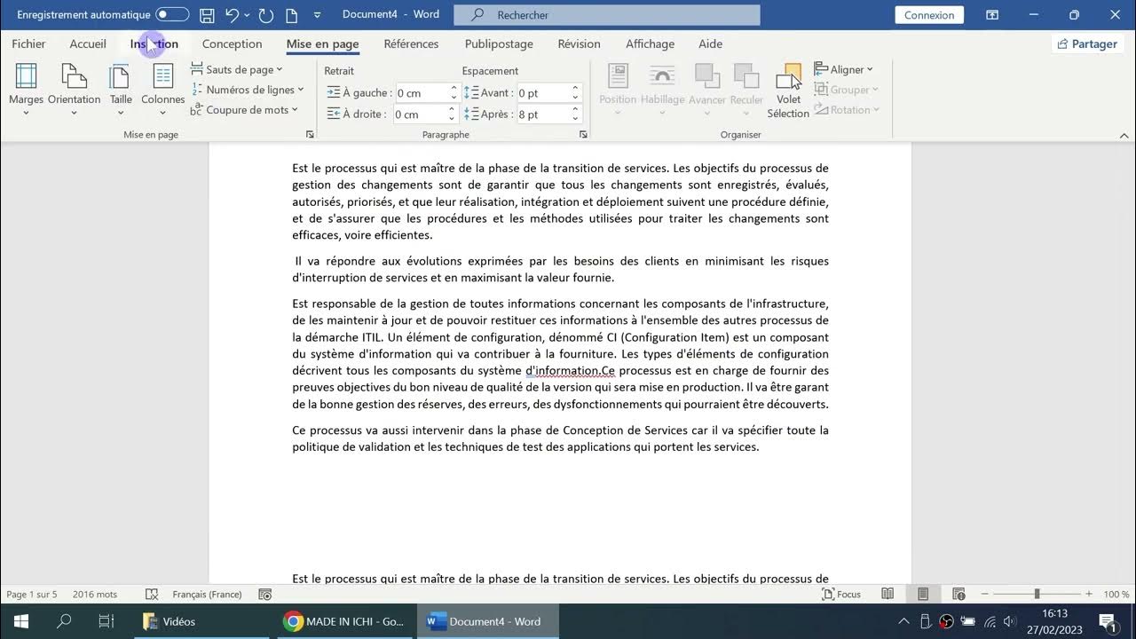This screenshot has height=639, width=1136.
Task: Open the Fichier tab
Action: click(28, 43)
